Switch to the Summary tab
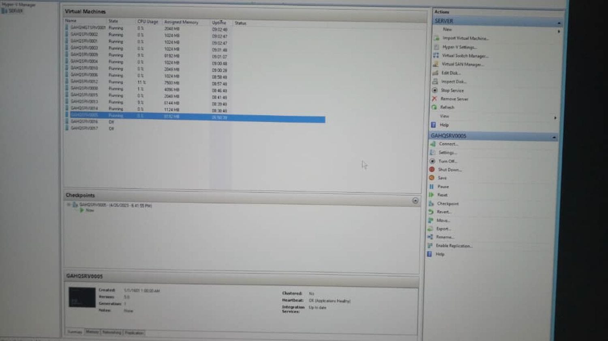Image resolution: width=608 pixels, height=341 pixels. 75,332
